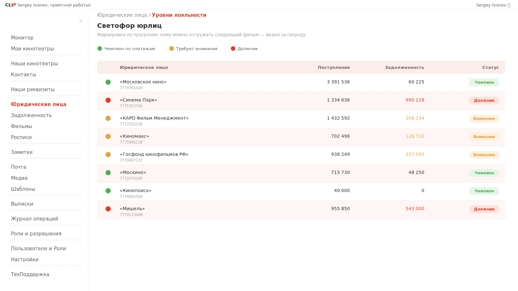
Task: Open Пользователи и Роли
Action: pos(39,249)
